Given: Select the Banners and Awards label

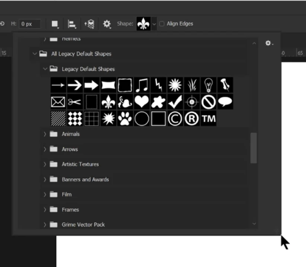Looking at the screenshot, I should [85, 179].
